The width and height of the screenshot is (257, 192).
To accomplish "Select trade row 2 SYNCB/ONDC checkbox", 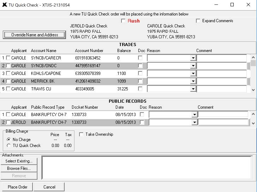I will coord(8,66).
